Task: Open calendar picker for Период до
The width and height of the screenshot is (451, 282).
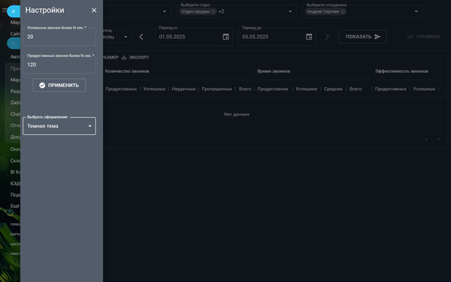Action: (x=309, y=37)
